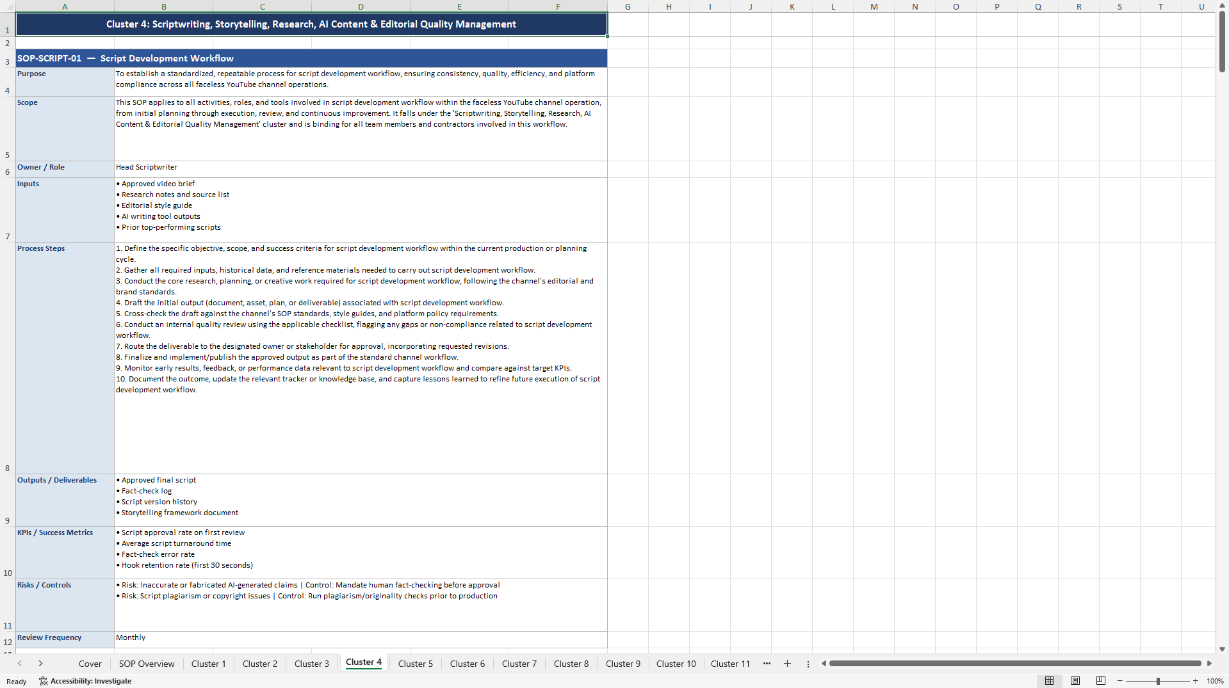
Task: Select column B header
Action: (164, 6)
